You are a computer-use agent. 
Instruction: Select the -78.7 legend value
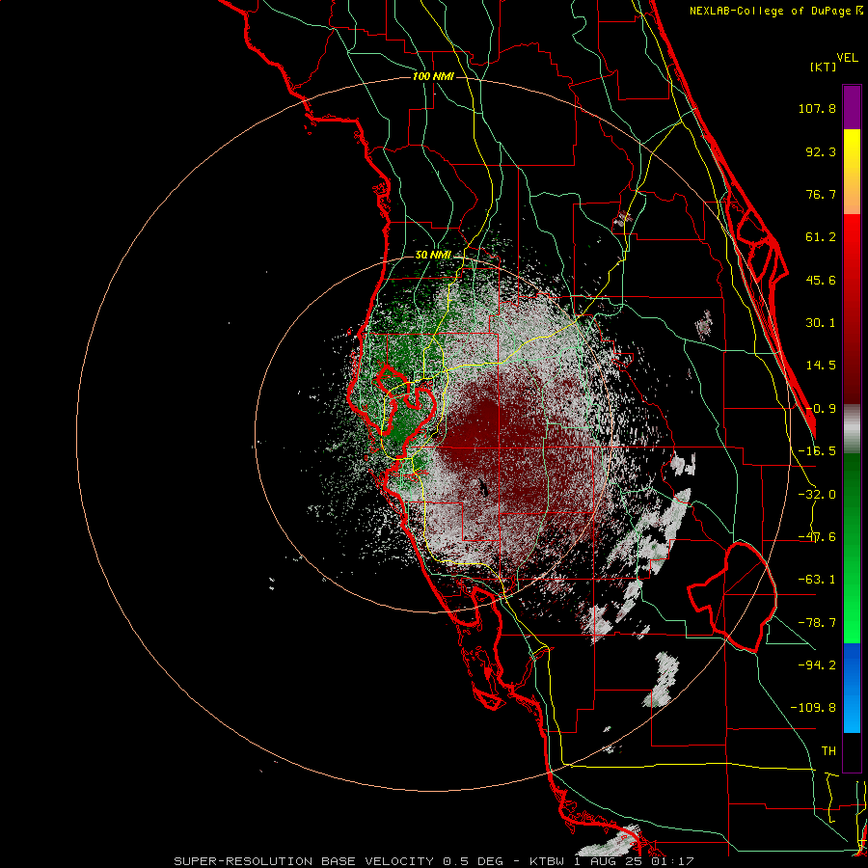pos(817,623)
